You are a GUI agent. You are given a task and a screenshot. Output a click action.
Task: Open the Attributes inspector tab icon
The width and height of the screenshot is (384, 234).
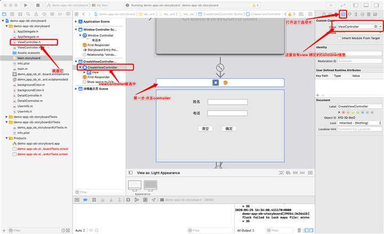pyautogui.click(x=349, y=14)
